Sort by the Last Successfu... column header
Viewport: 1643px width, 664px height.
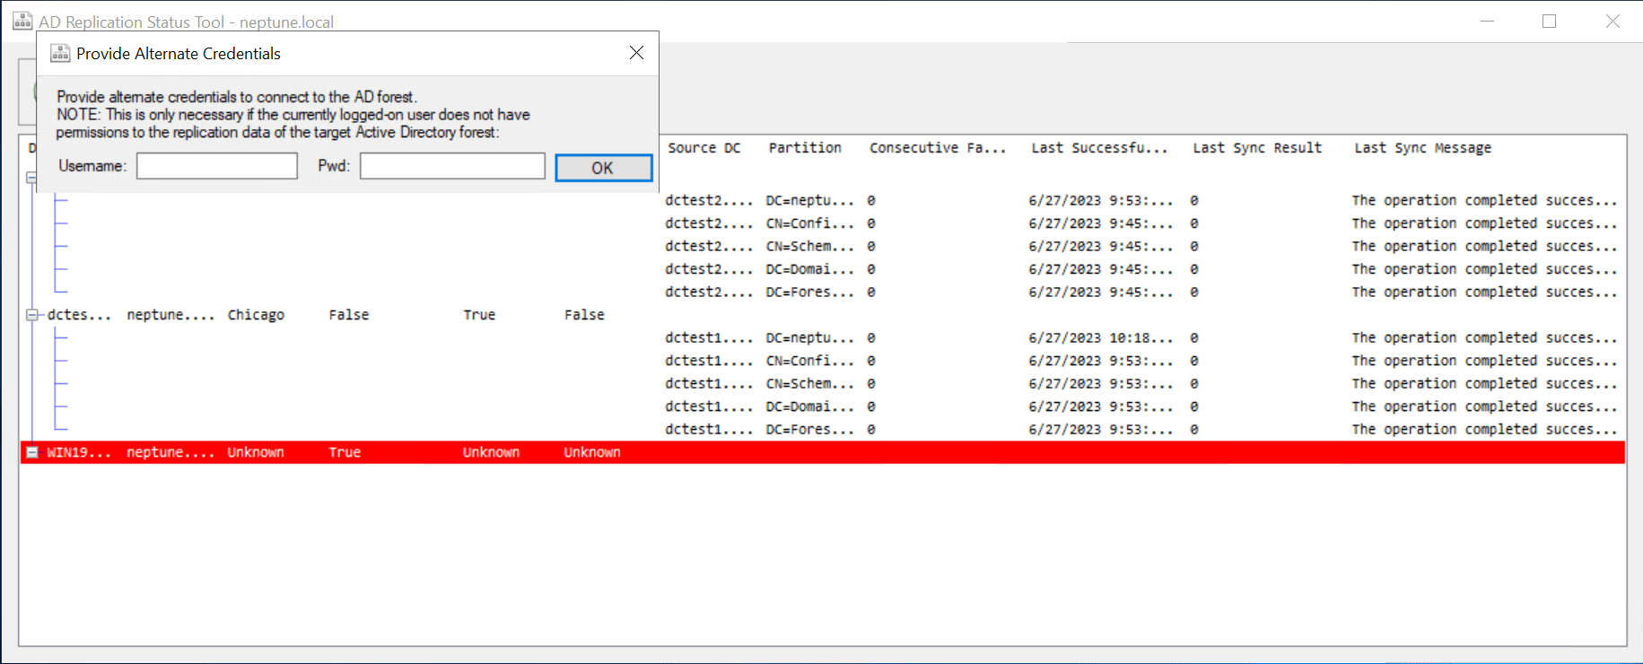pyautogui.click(x=1099, y=148)
